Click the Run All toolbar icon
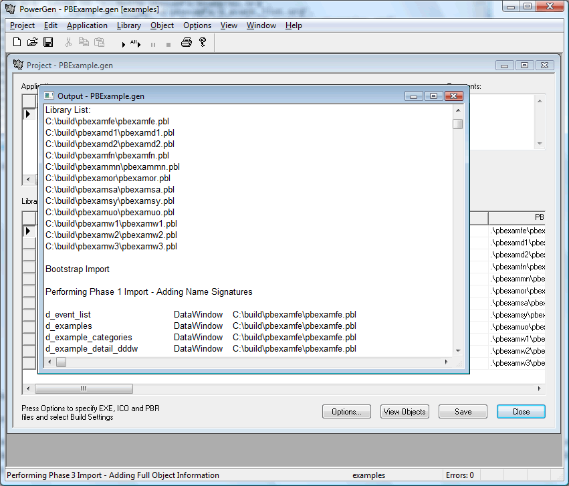This screenshot has height=486, width=569. 135,43
